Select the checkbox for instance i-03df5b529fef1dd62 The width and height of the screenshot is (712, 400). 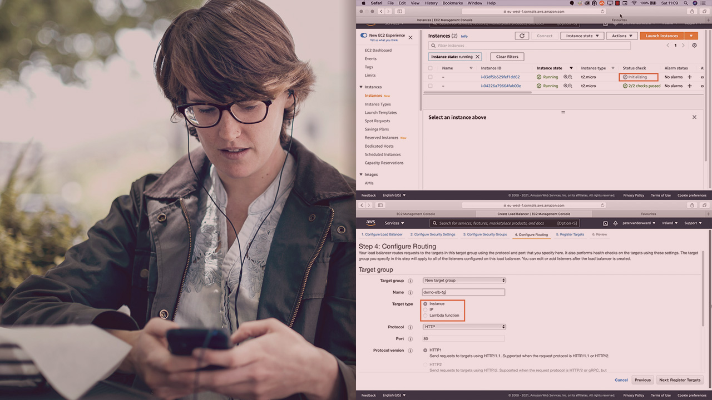pos(430,77)
